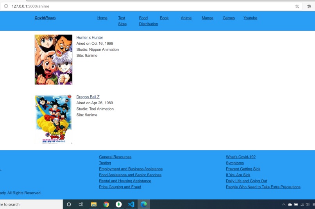
Task: Open Daily Life and Going Out link
Action: (x=247, y=181)
